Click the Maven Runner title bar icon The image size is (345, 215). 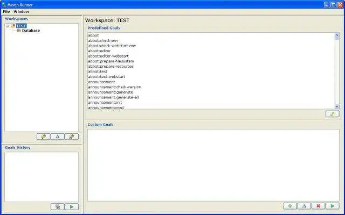[x=4, y=4]
